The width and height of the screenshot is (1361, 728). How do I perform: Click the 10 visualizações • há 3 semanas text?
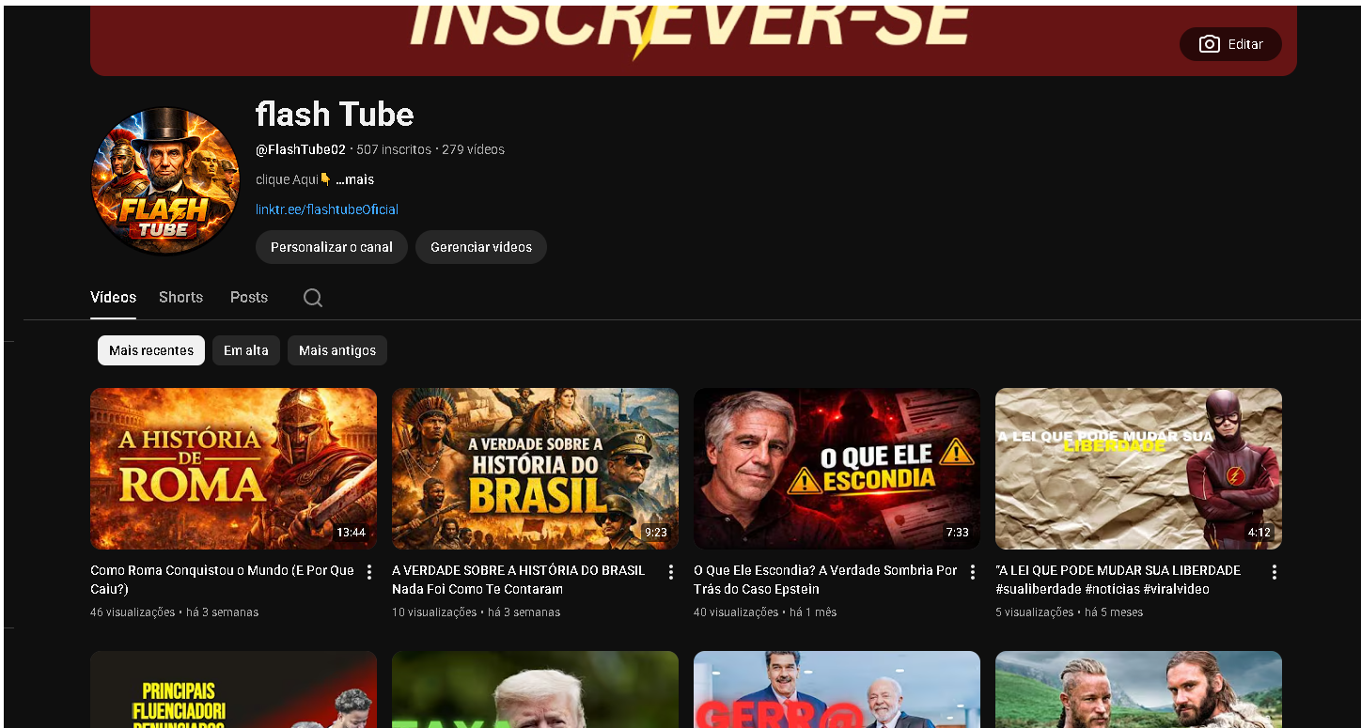[476, 612]
